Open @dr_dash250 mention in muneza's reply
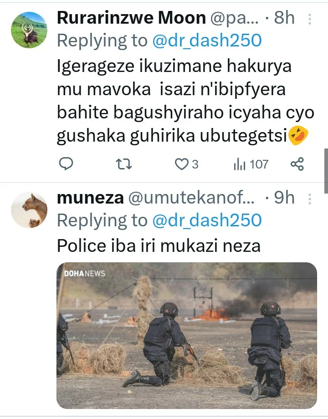Screen dimensions: 328x419 coord(207,220)
